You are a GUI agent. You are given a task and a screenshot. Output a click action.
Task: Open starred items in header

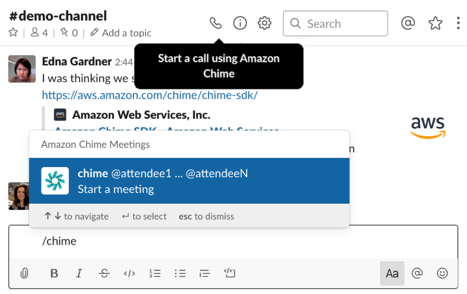point(435,23)
